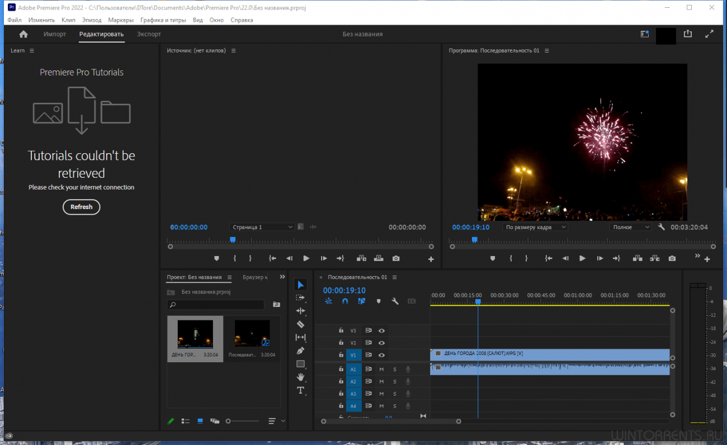
Task: Play the Source monitor
Action: coord(306,258)
